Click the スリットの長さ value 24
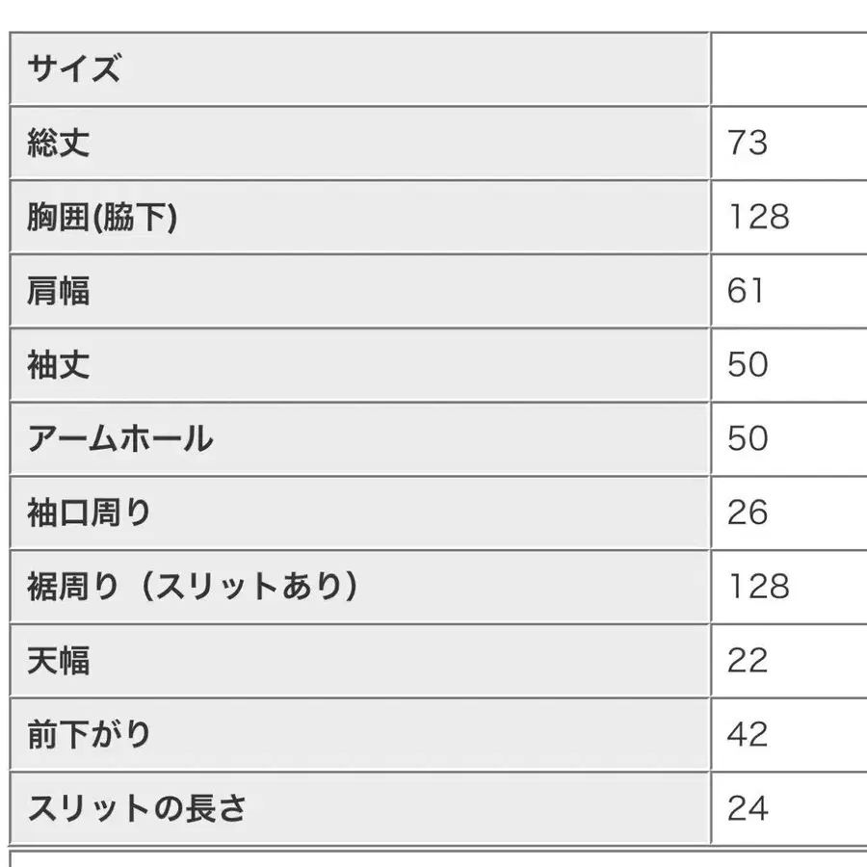Screen dimensions: 867x867 (x=748, y=808)
